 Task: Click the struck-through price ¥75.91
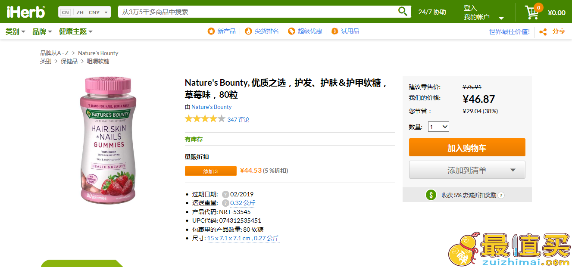click(472, 87)
